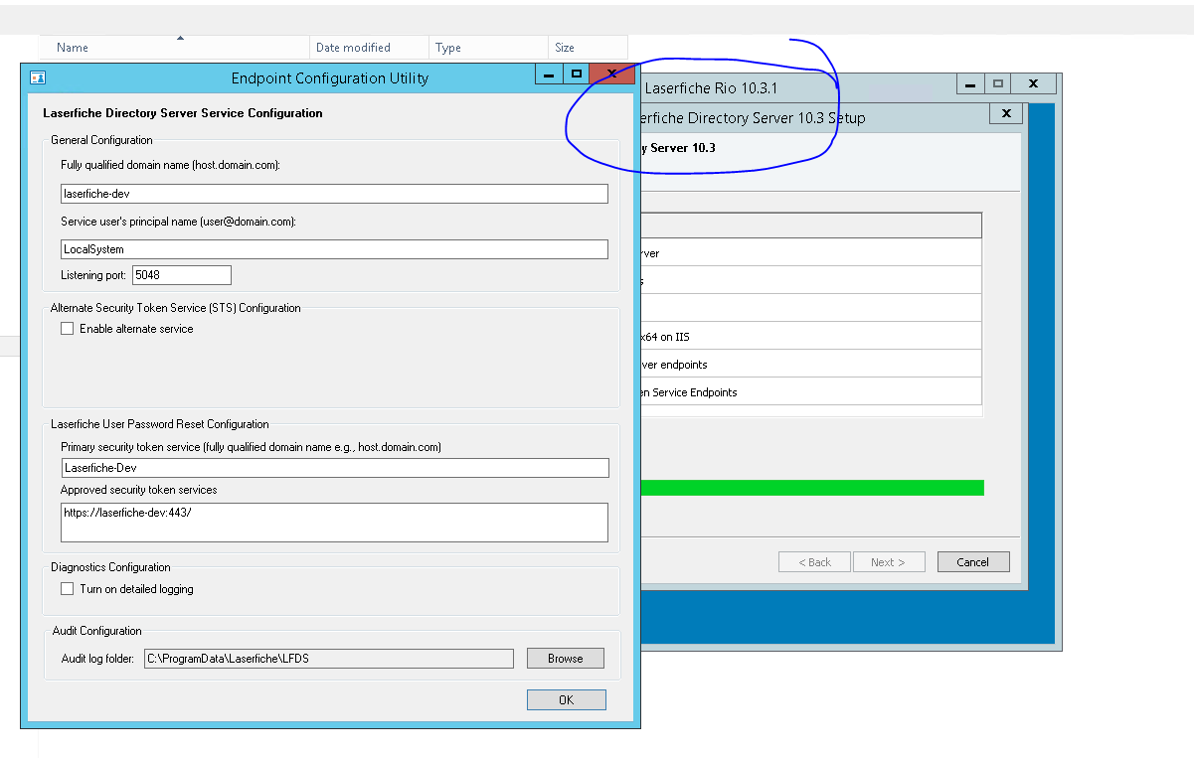Click the 'Audit log folder:' label
The width and height of the screenshot is (1194, 758).
[x=97, y=659]
